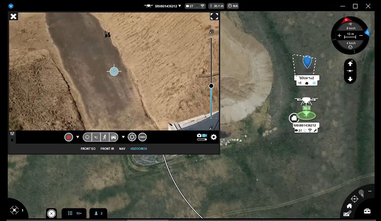This screenshot has height=221, width=381.
Task: Click the home point marker on map
Action: [293, 118]
